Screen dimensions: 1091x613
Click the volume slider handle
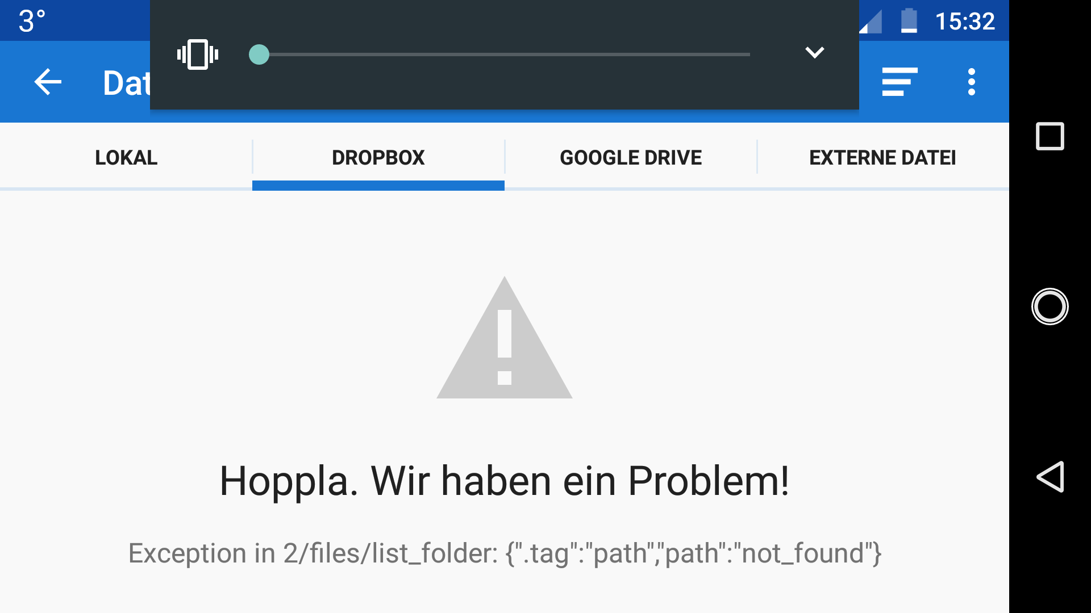[259, 54]
